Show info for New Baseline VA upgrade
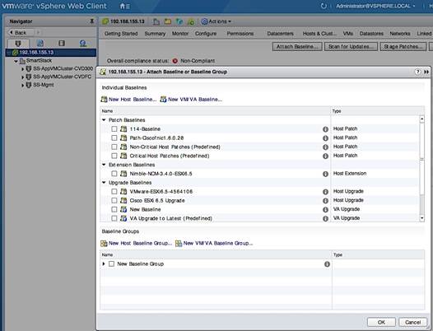The width and height of the screenshot is (433, 331). tap(326, 210)
